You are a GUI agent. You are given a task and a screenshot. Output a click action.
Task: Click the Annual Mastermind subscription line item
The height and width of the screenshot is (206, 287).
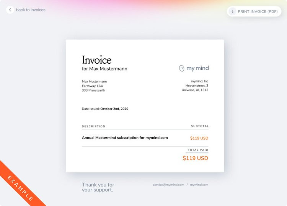pyautogui.click(x=125, y=138)
